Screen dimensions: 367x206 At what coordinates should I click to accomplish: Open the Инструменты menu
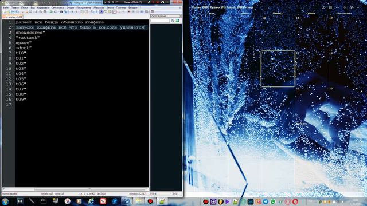tap(84, 7)
